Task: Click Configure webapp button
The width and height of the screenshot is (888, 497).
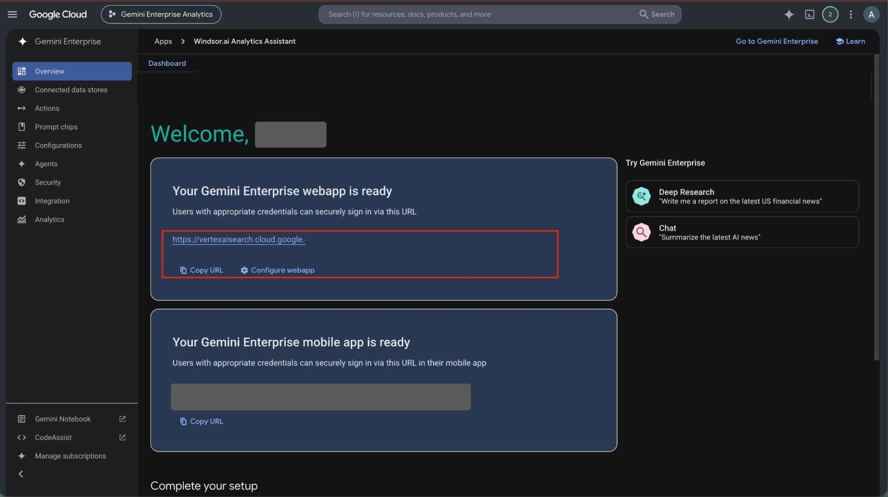Action: (278, 270)
